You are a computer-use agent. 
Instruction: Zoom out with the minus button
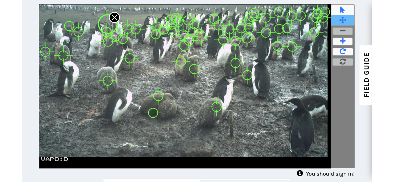[x=343, y=31]
